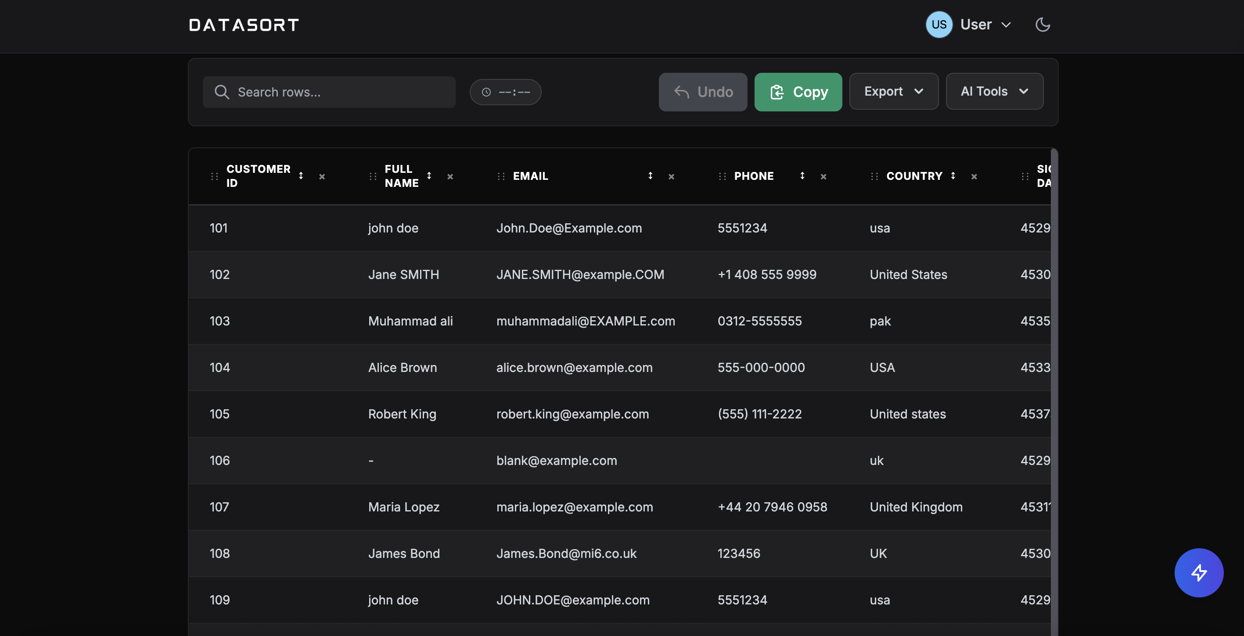Remove the Phone column with its x icon

pyautogui.click(x=823, y=177)
